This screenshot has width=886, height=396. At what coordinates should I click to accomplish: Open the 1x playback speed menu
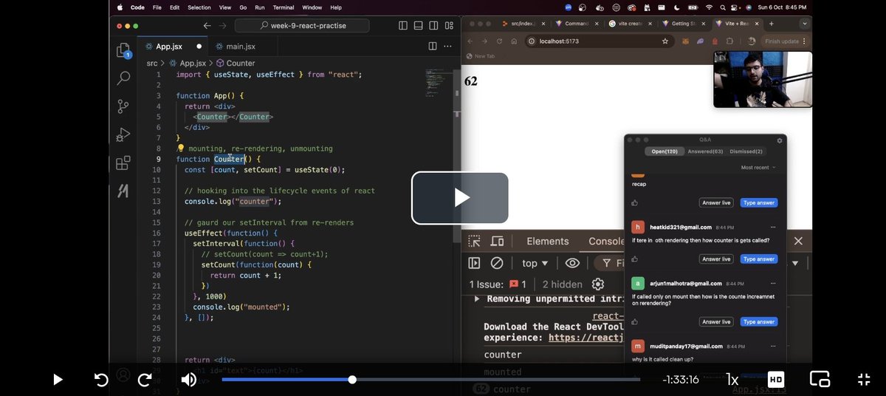pos(732,379)
